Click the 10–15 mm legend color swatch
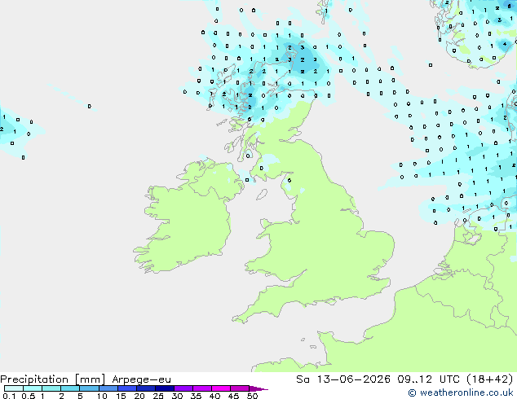 [108, 388]
